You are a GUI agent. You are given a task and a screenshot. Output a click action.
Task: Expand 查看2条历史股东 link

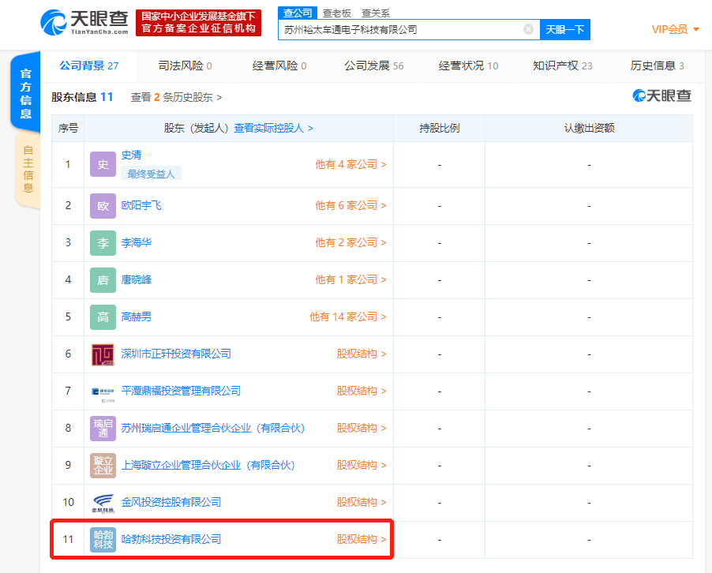pyautogui.click(x=176, y=97)
